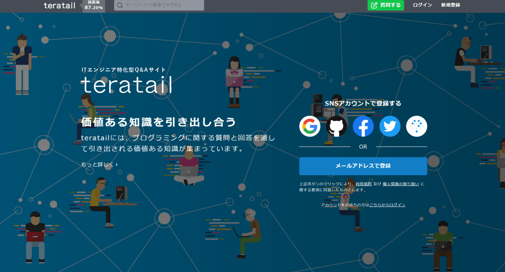This screenshot has height=272, width=505.
Task: Click メールアドレスで登録 button
Action: (x=363, y=166)
